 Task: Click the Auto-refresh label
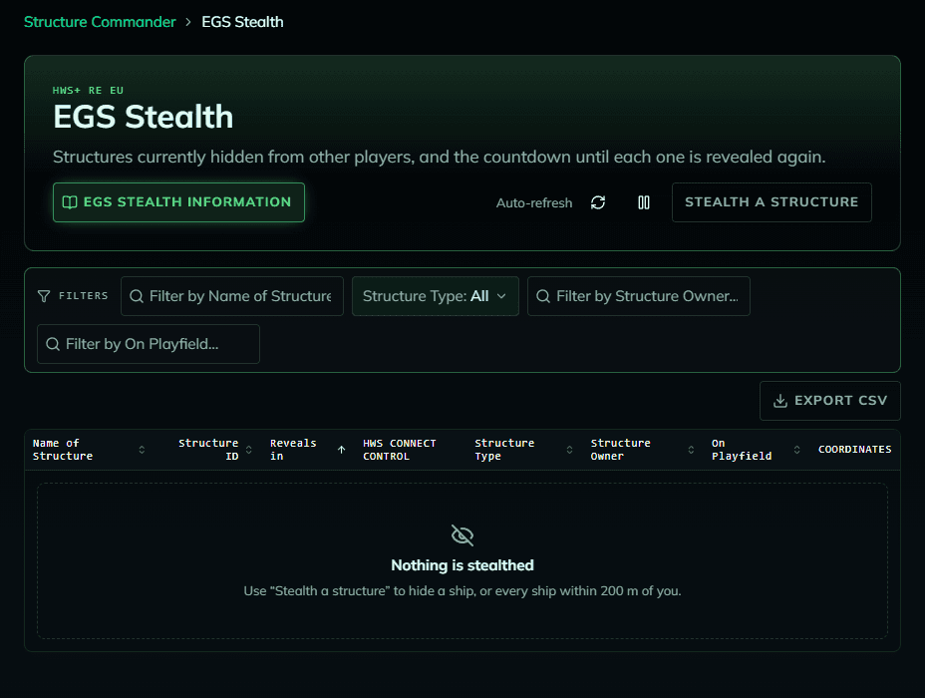pyautogui.click(x=534, y=203)
